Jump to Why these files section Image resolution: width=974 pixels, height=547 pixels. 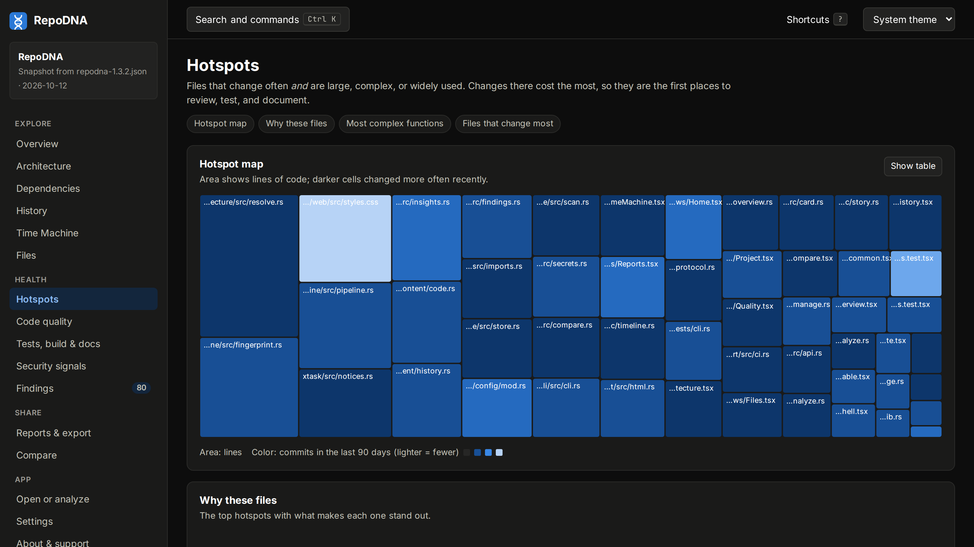pos(296,124)
